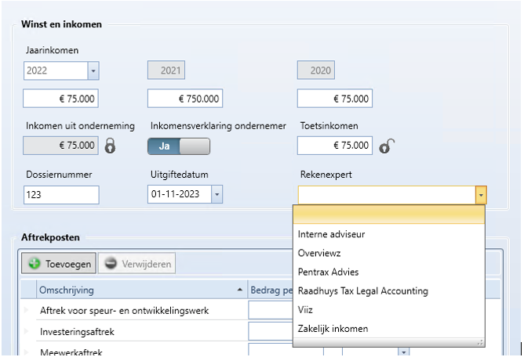Choose Raadhuys Tax Legal Accounting option

(x=362, y=290)
